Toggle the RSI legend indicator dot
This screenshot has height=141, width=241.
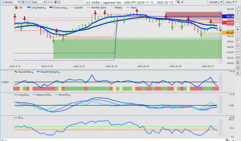pos(23,118)
